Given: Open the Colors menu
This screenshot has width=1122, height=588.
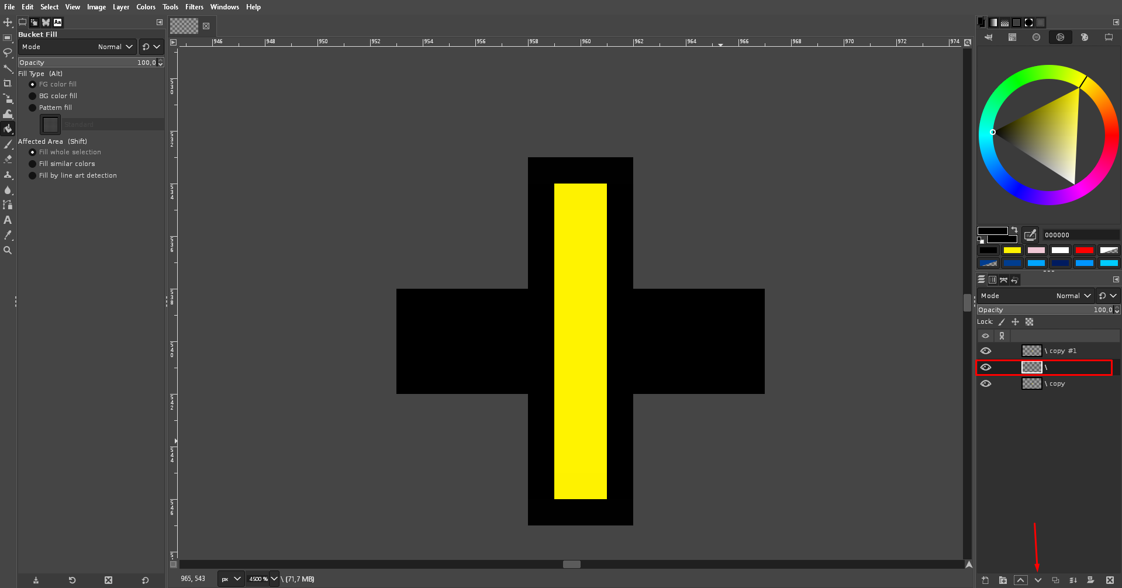Looking at the screenshot, I should [146, 7].
